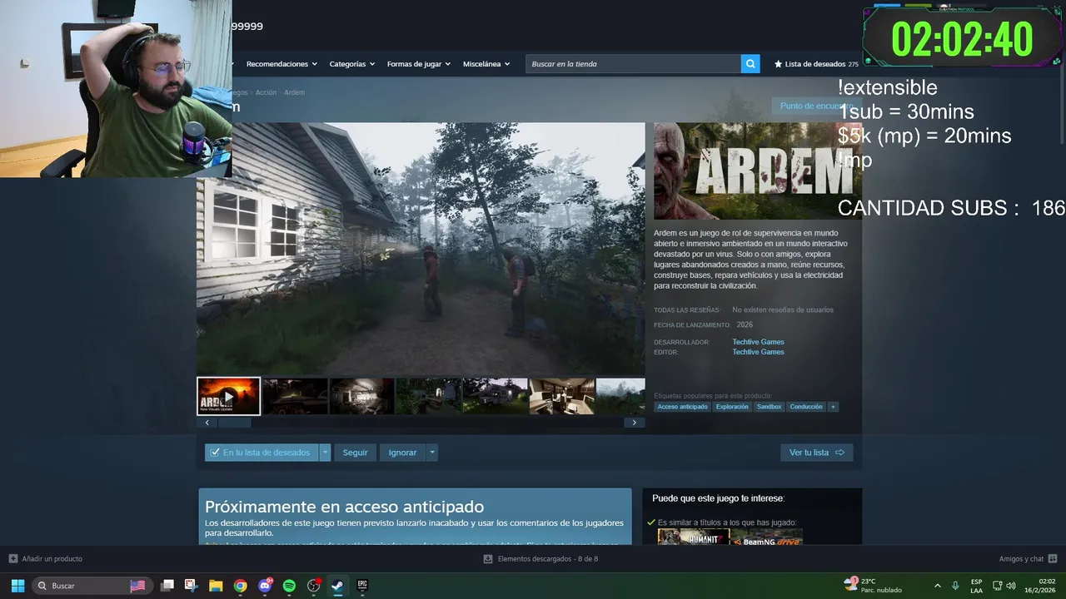The image size is (1066, 599).
Task: Select the Sandbox tag
Action: click(769, 407)
